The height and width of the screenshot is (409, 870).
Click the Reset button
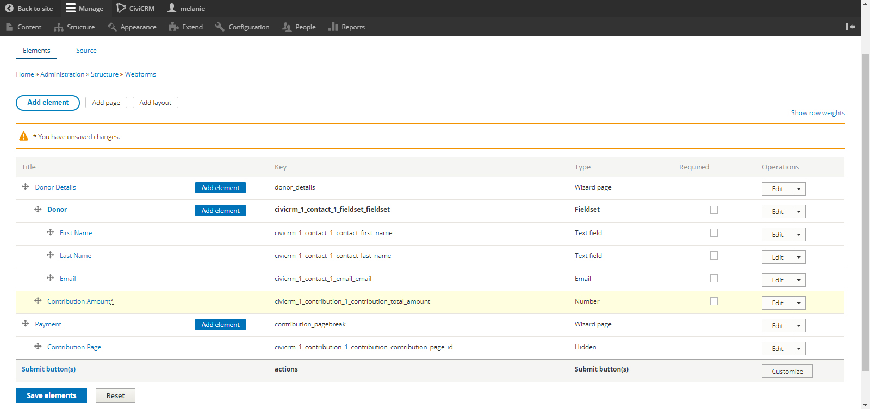pos(115,395)
